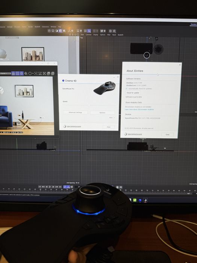Click the save image icon in render view

[x=48, y=74]
